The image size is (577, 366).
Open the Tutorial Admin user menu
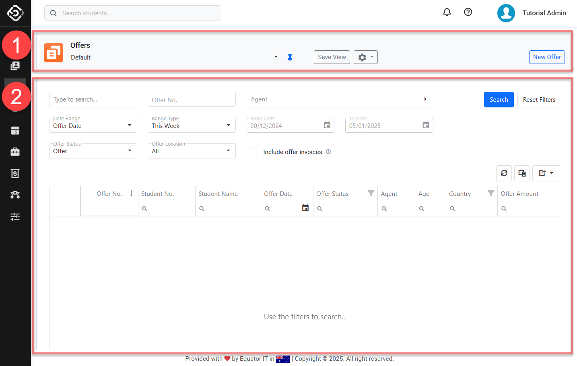[532, 13]
